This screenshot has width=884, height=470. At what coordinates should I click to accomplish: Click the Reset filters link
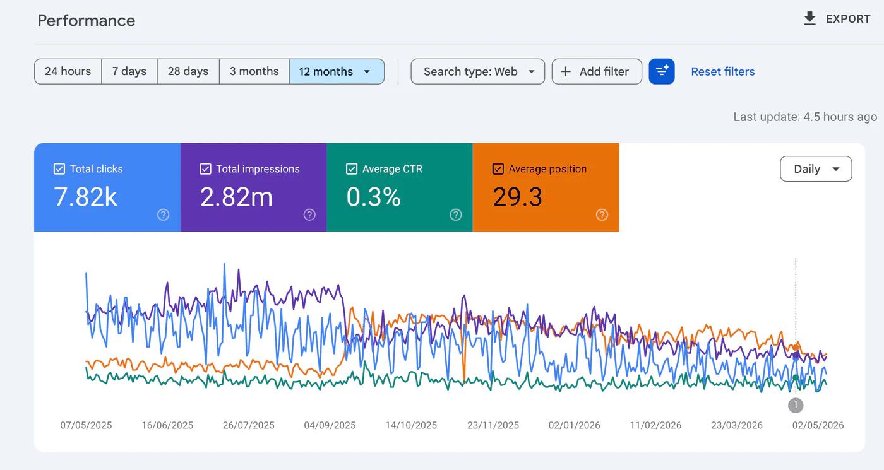(723, 71)
